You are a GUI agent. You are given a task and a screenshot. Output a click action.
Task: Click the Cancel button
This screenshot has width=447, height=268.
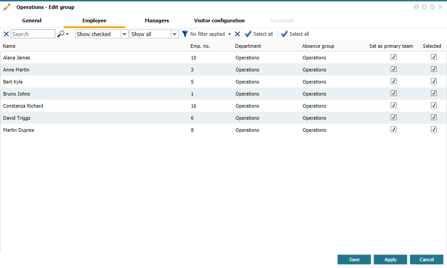[x=426, y=260]
